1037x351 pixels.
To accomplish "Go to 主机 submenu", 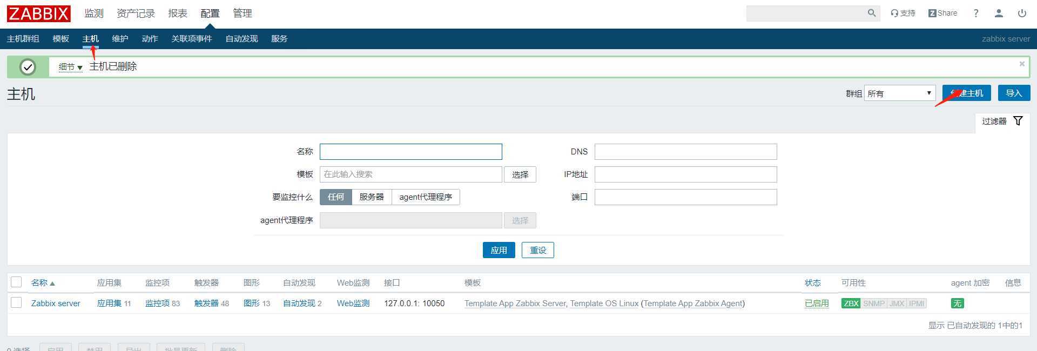I will (x=90, y=39).
